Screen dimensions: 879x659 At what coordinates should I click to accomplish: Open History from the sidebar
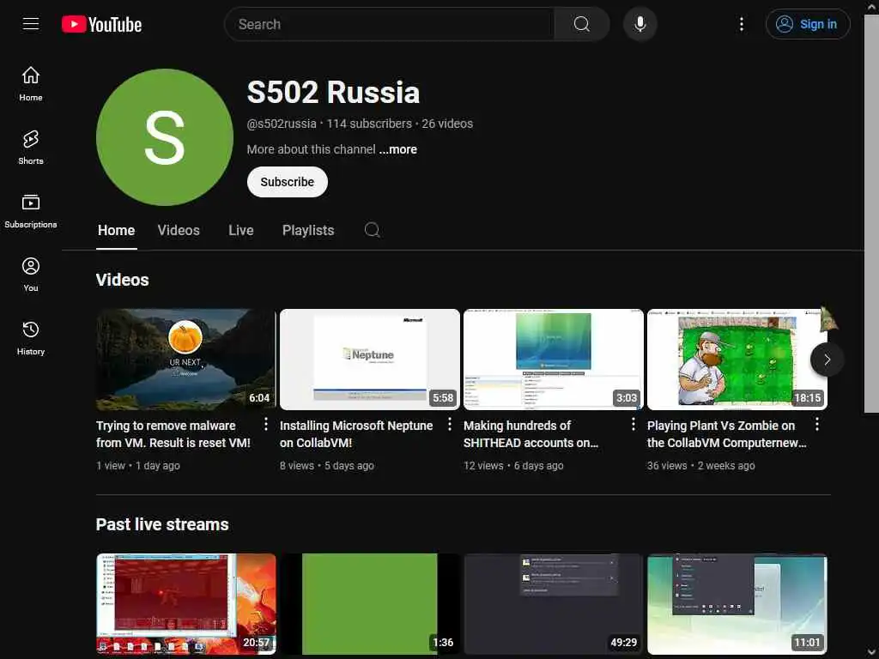pos(31,338)
